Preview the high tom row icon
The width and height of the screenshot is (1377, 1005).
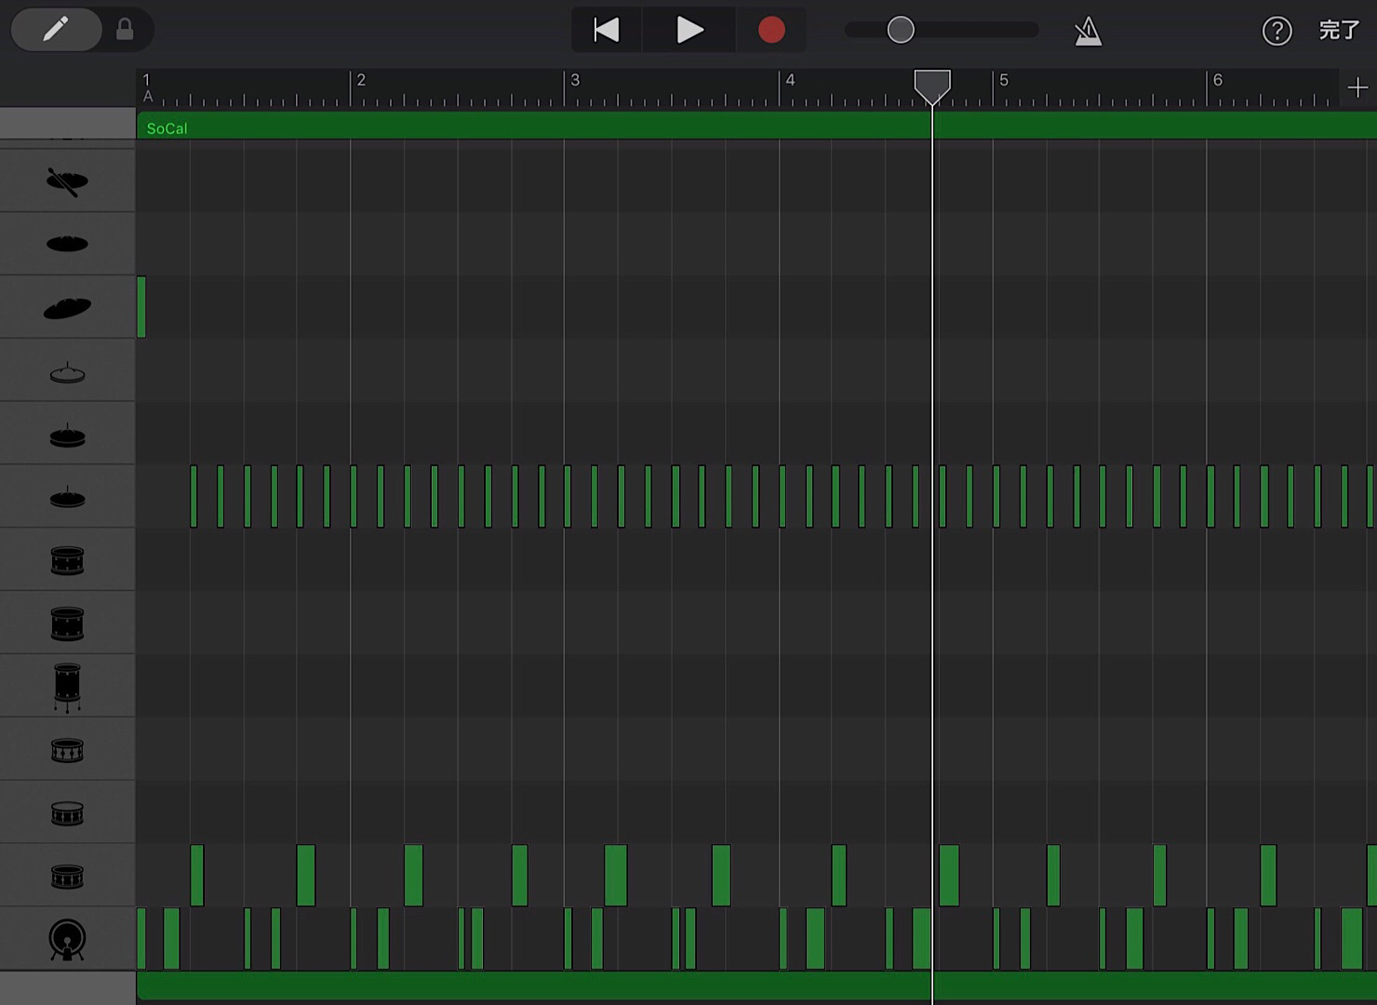[x=67, y=560]
